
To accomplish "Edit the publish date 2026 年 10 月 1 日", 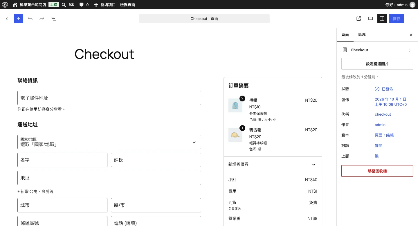I will point(391,102).
